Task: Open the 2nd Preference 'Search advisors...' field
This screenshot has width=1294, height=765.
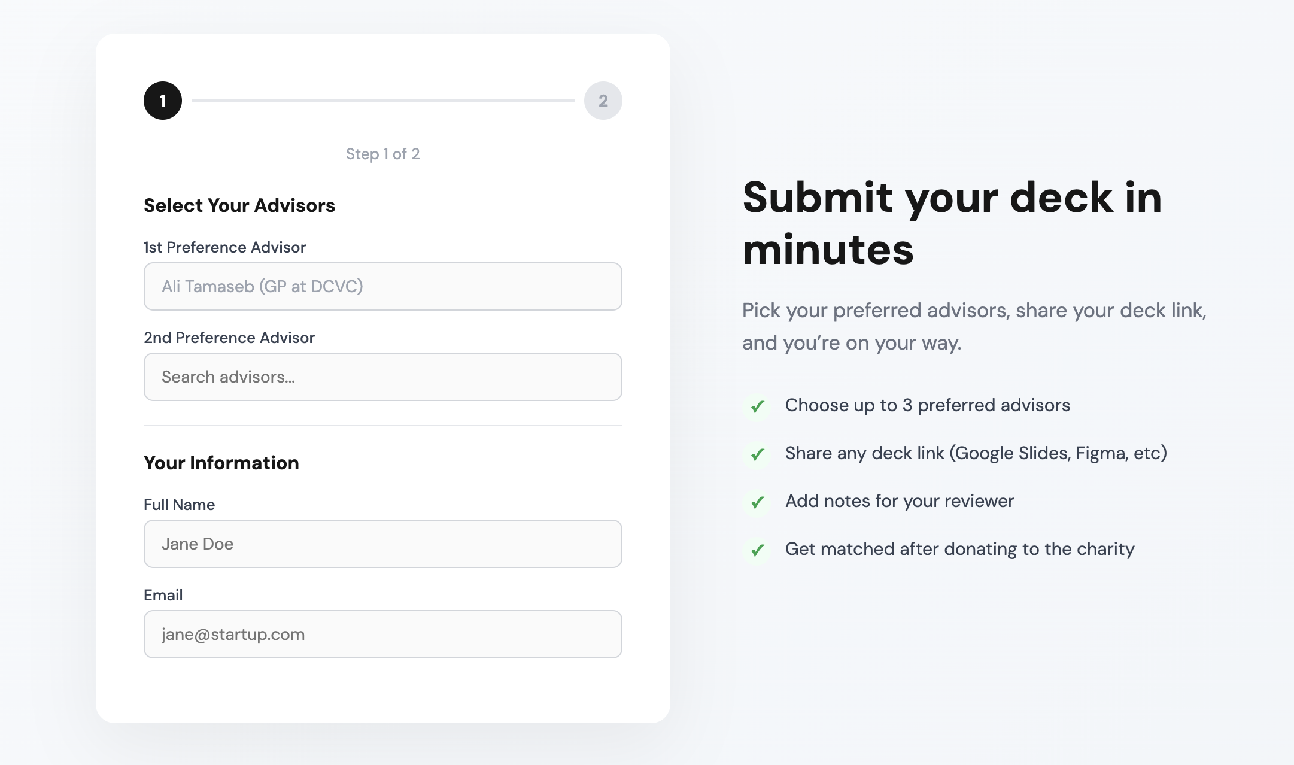Action: pos(383,377)
